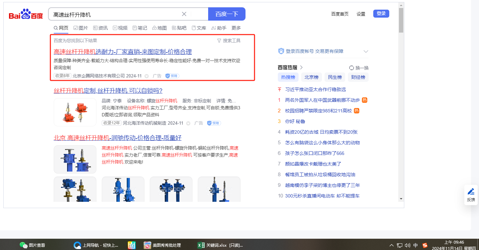Image resolution: width=479 pixels, height=250 pixels.
Task: Expand dropdown arrow beside 北京企腾网络技术有限公司 2024-11
Action: pos(146,76)
